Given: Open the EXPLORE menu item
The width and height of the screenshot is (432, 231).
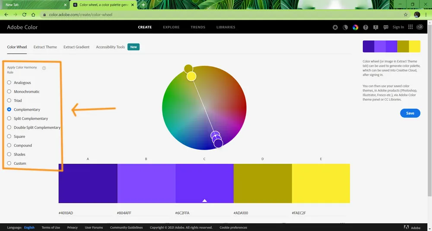Looking at the screenshot, I should tap(171, 27).
